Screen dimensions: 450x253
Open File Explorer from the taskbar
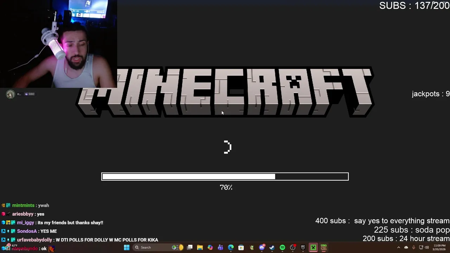click(200, 247)
